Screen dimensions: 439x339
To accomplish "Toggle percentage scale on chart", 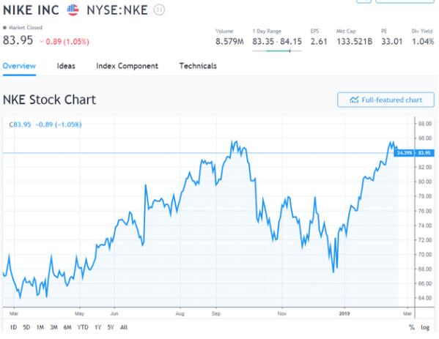I will coord(412,327).
